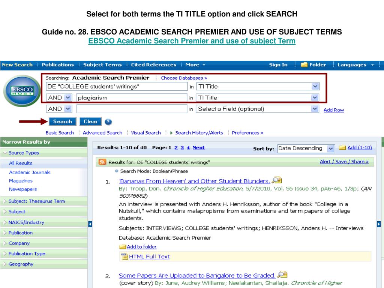384x288 pixels.
Task: Go to results page 3
Action: click(182, 148)
